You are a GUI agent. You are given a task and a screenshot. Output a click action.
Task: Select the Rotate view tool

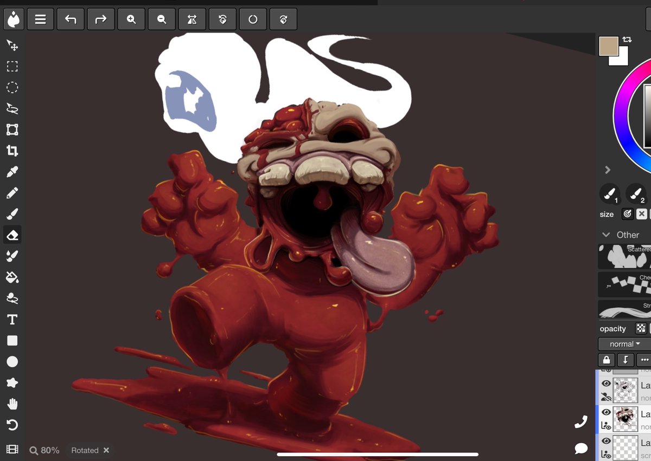click(x=12, y=425)
